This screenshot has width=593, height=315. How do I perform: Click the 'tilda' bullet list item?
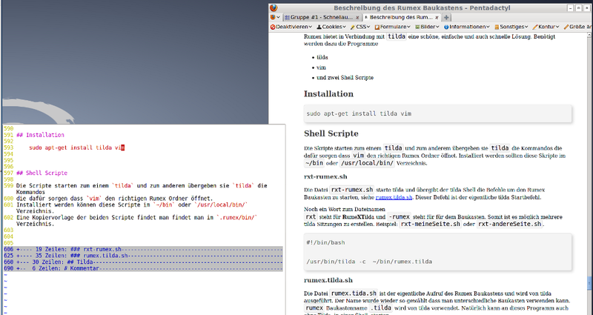pos(322,58)
